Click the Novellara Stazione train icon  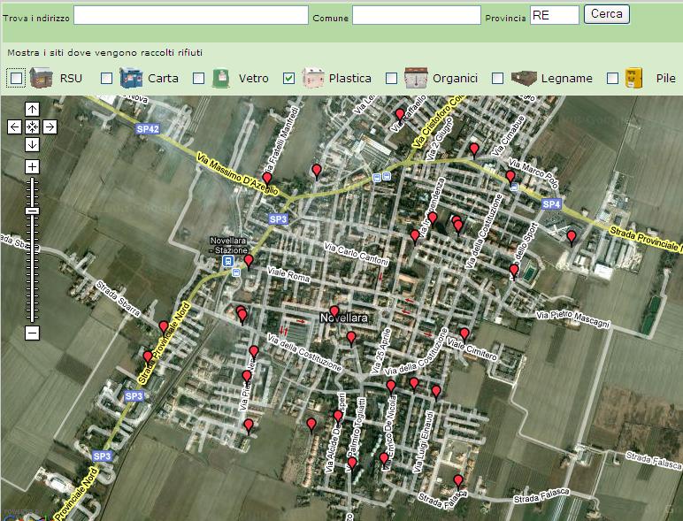click(228, 262)
